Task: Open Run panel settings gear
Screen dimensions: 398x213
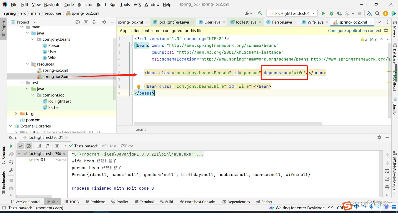Action: coord(379,137)
